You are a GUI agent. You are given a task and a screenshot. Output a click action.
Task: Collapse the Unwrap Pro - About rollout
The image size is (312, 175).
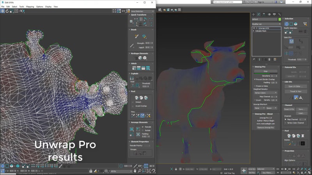[x=263, y=114]
